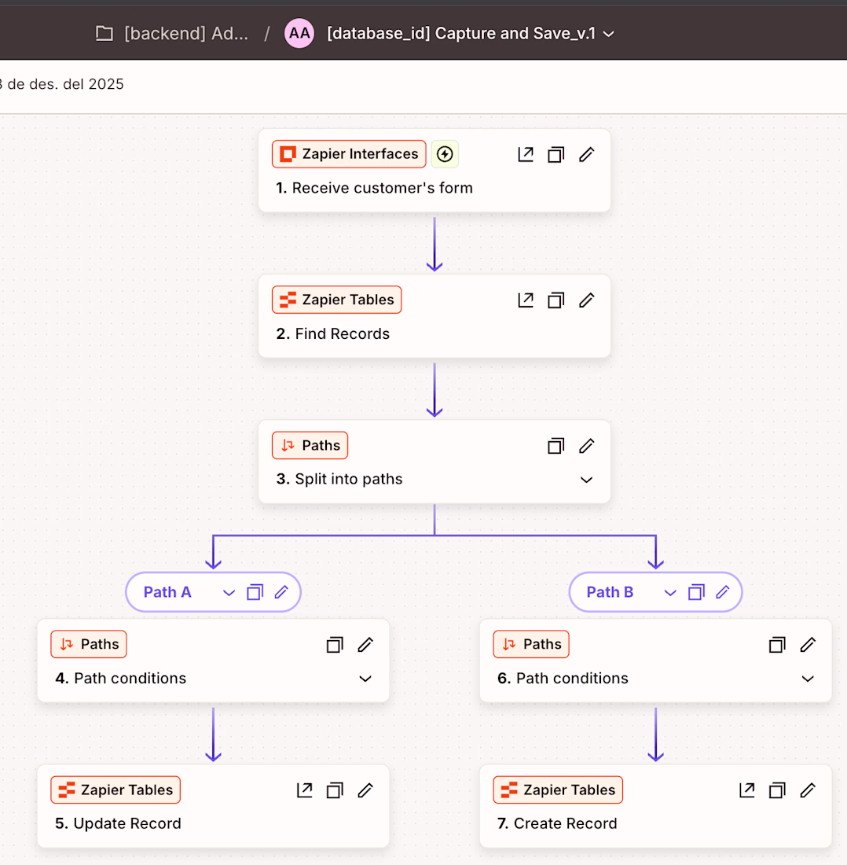
Task: Duplicate the Split into paths step
Action: click(x=555, y=446)
